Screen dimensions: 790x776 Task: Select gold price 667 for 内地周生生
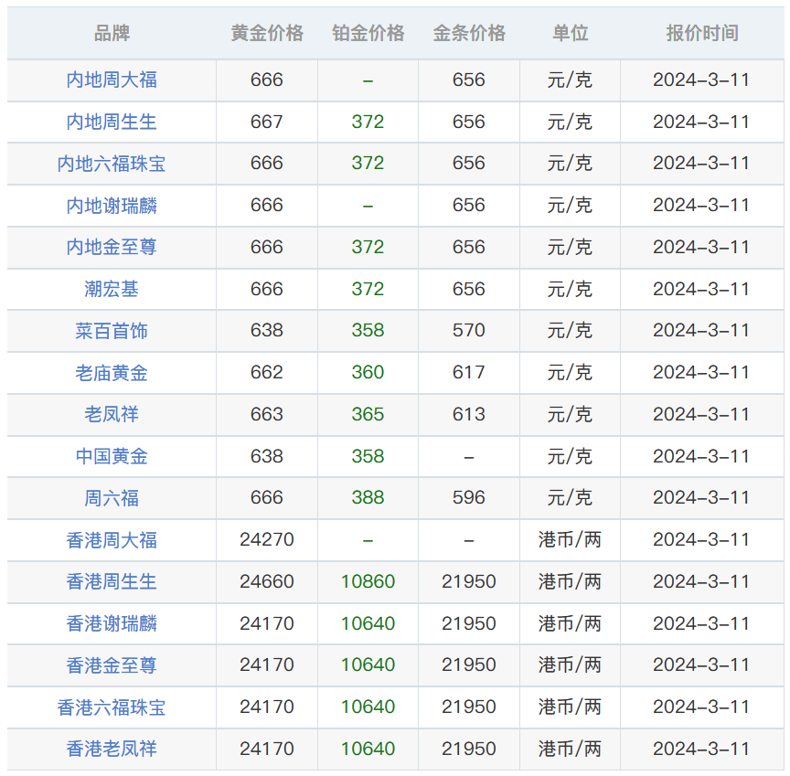[x=267, y=122]
